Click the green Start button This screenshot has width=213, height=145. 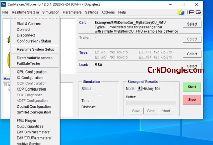coord(192,87)
